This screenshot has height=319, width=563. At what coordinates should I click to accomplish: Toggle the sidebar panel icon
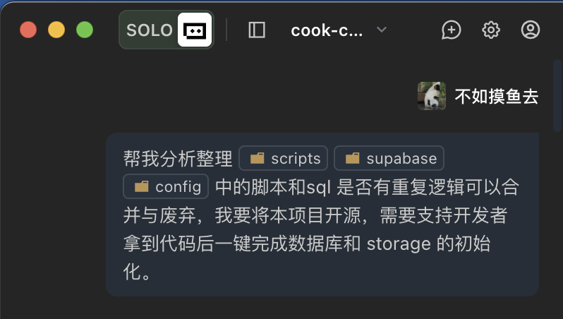click(x=257, y=30)
